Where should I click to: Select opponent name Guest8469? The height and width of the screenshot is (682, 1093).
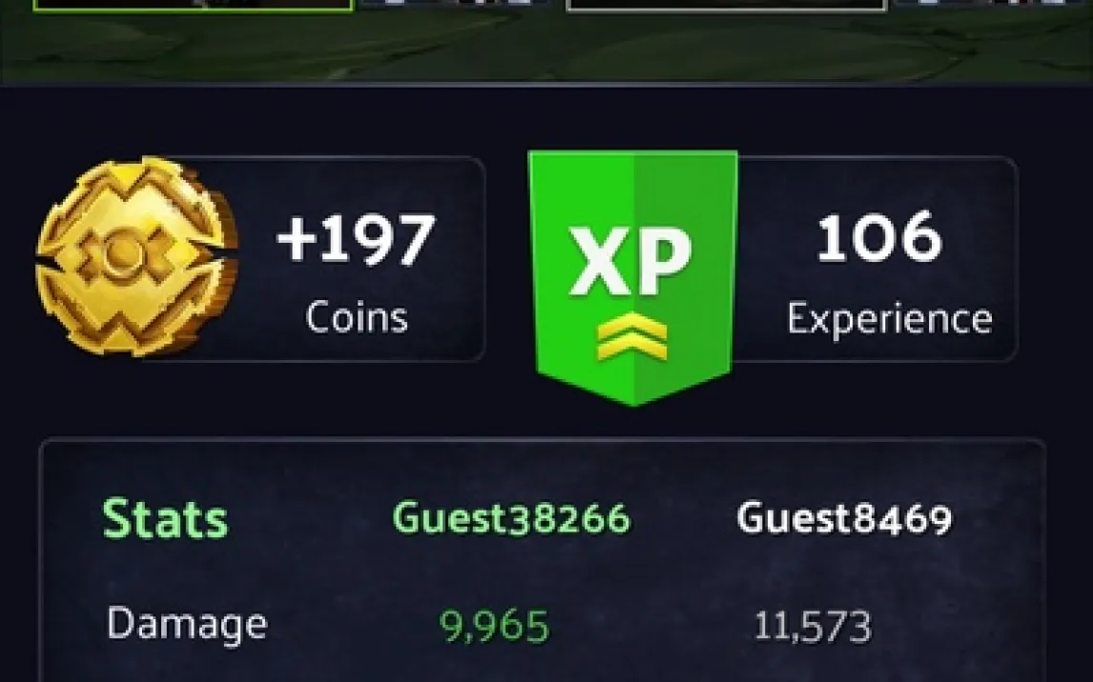point(844,518)
